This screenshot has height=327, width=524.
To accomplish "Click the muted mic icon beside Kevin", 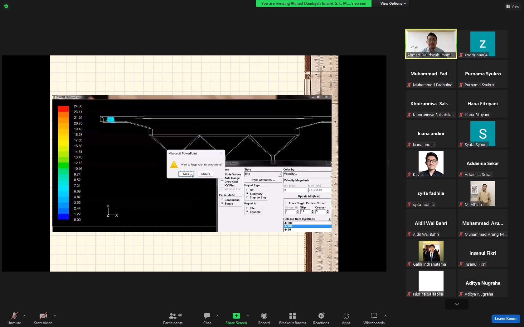I will coord(409,174).
